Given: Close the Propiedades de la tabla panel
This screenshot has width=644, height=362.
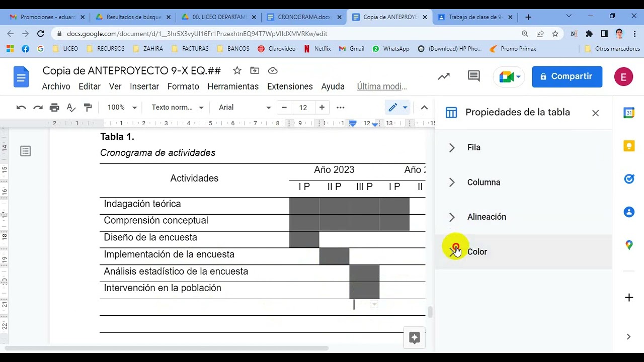Looking at the screenshot, I should 596,113.
